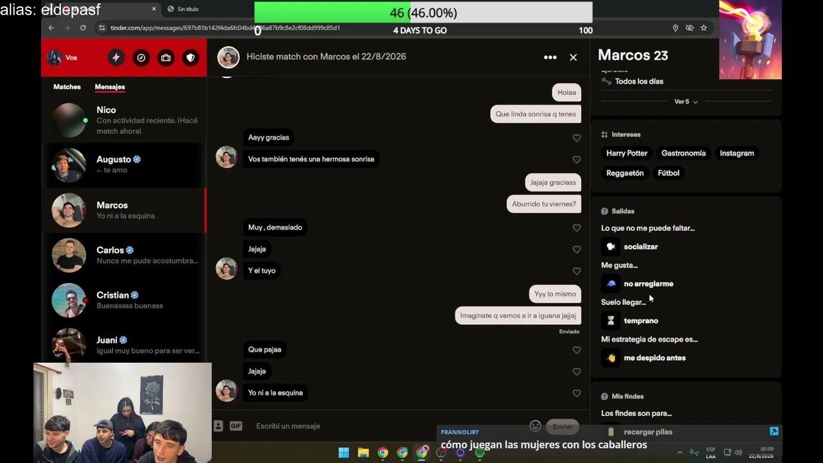
Task: Like the first 'Jajaja' message under 'Muy, demasiado'
Action: (577, 250)
